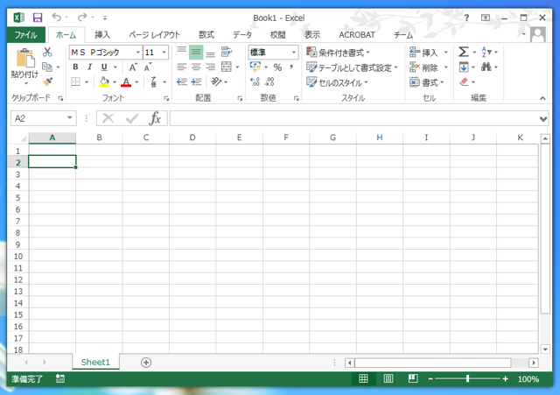Collapse the ribbon arrow
This screenshot has width=560, height=395.
542,98
